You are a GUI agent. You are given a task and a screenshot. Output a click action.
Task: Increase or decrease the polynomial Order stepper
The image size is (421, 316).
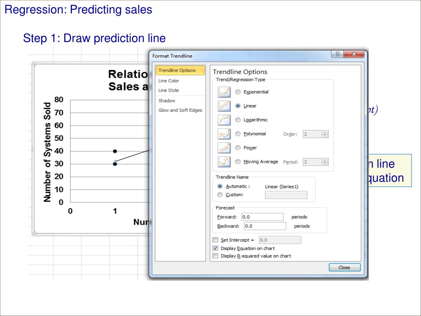tap(325, 134)
